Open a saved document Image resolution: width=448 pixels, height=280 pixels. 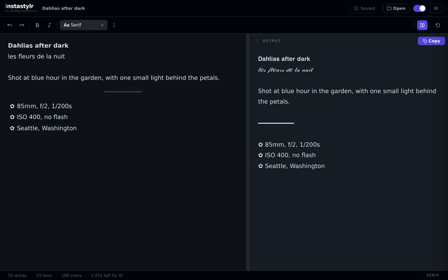396,8
